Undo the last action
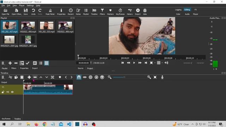Image resolution: width=226 pixels, height=127 pixels. (x=33, y=12)
